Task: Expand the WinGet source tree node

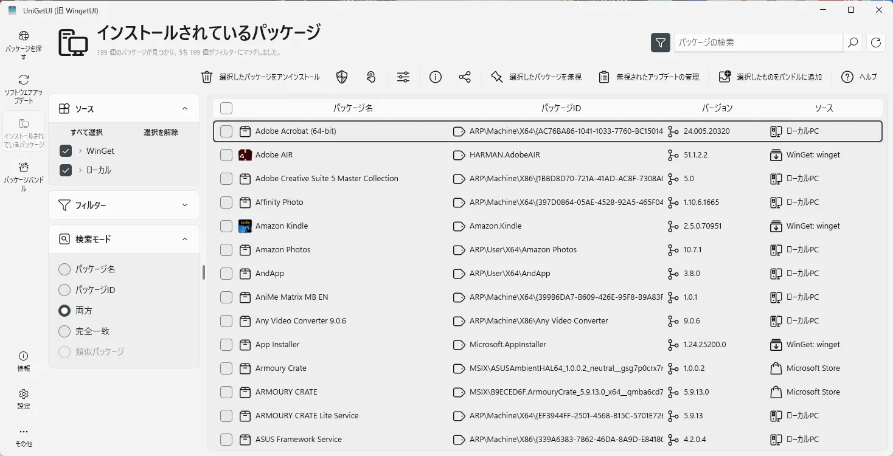Action: pos(80,151)
